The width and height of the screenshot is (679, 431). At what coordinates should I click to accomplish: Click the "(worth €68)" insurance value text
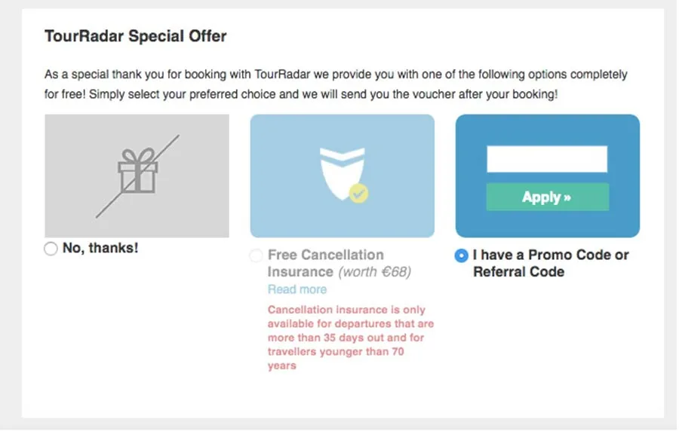point(374,272)
